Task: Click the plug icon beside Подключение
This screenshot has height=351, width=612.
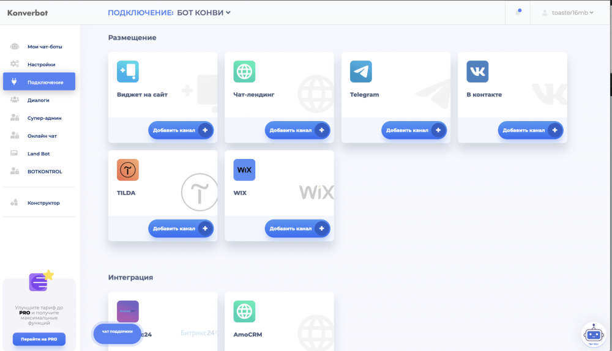Action: 15,81
